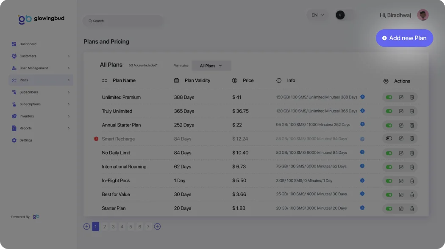Click the Add new Plan button
This screenshot has width=445, height=249.
(404, 38)
